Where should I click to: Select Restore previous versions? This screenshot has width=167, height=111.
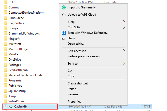pos(84,56)
